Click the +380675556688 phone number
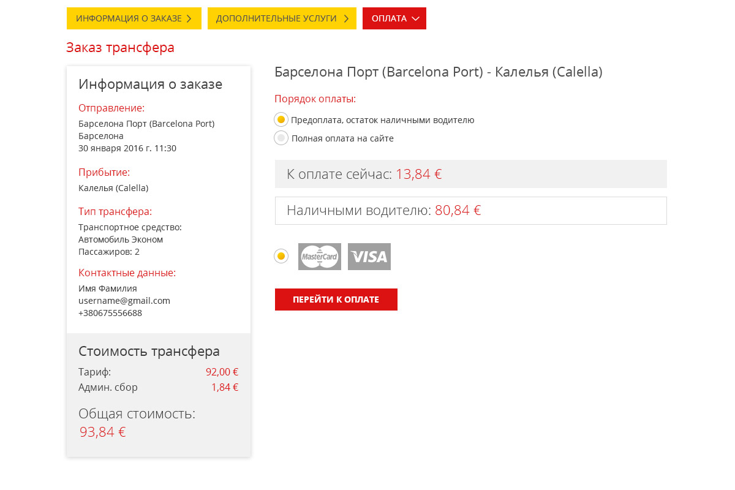 point(110,313)
